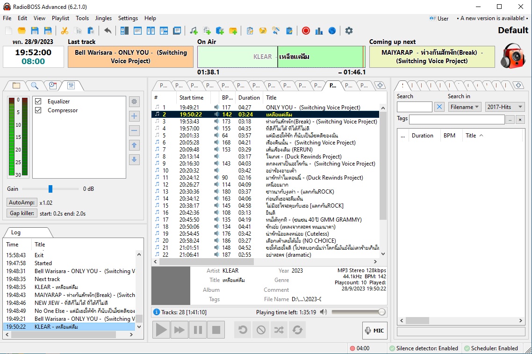Toggle Silence detector status
Image resolution: width=532 pixels, height=354 pixels.
pos(424,348)
